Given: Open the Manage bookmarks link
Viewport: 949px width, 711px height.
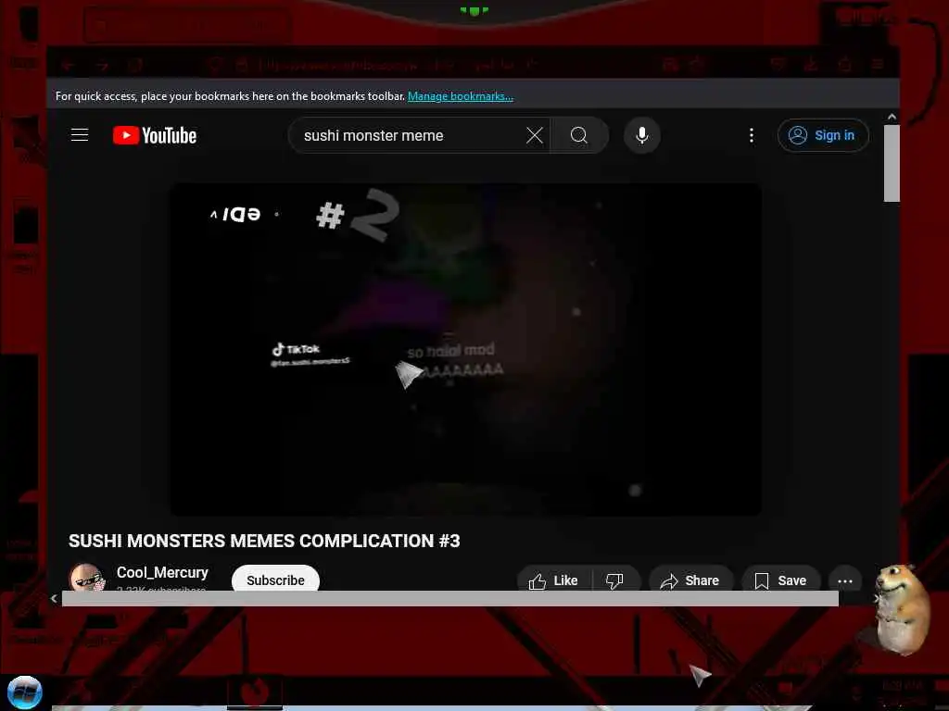Looking at the screenshot, I should pos(460,96).
